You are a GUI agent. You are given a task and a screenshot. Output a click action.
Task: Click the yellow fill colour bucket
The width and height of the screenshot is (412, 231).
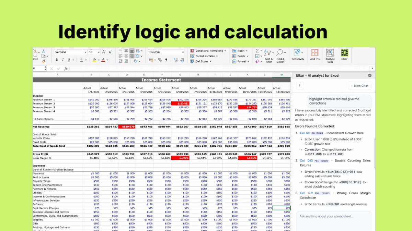coord(94,60)
